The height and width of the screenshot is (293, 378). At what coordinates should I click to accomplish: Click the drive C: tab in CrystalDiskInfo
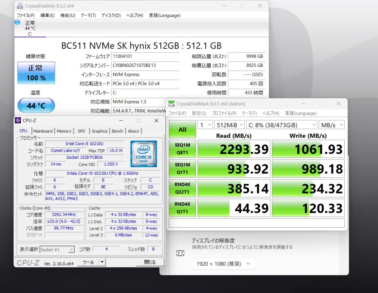[30, 28]
